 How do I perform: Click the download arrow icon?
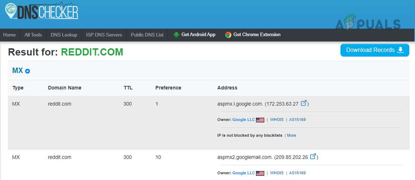coord(401,50)
